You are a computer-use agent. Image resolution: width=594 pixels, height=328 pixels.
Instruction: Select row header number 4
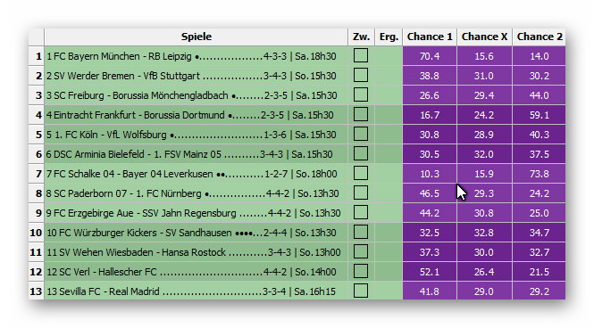[37, 114]
